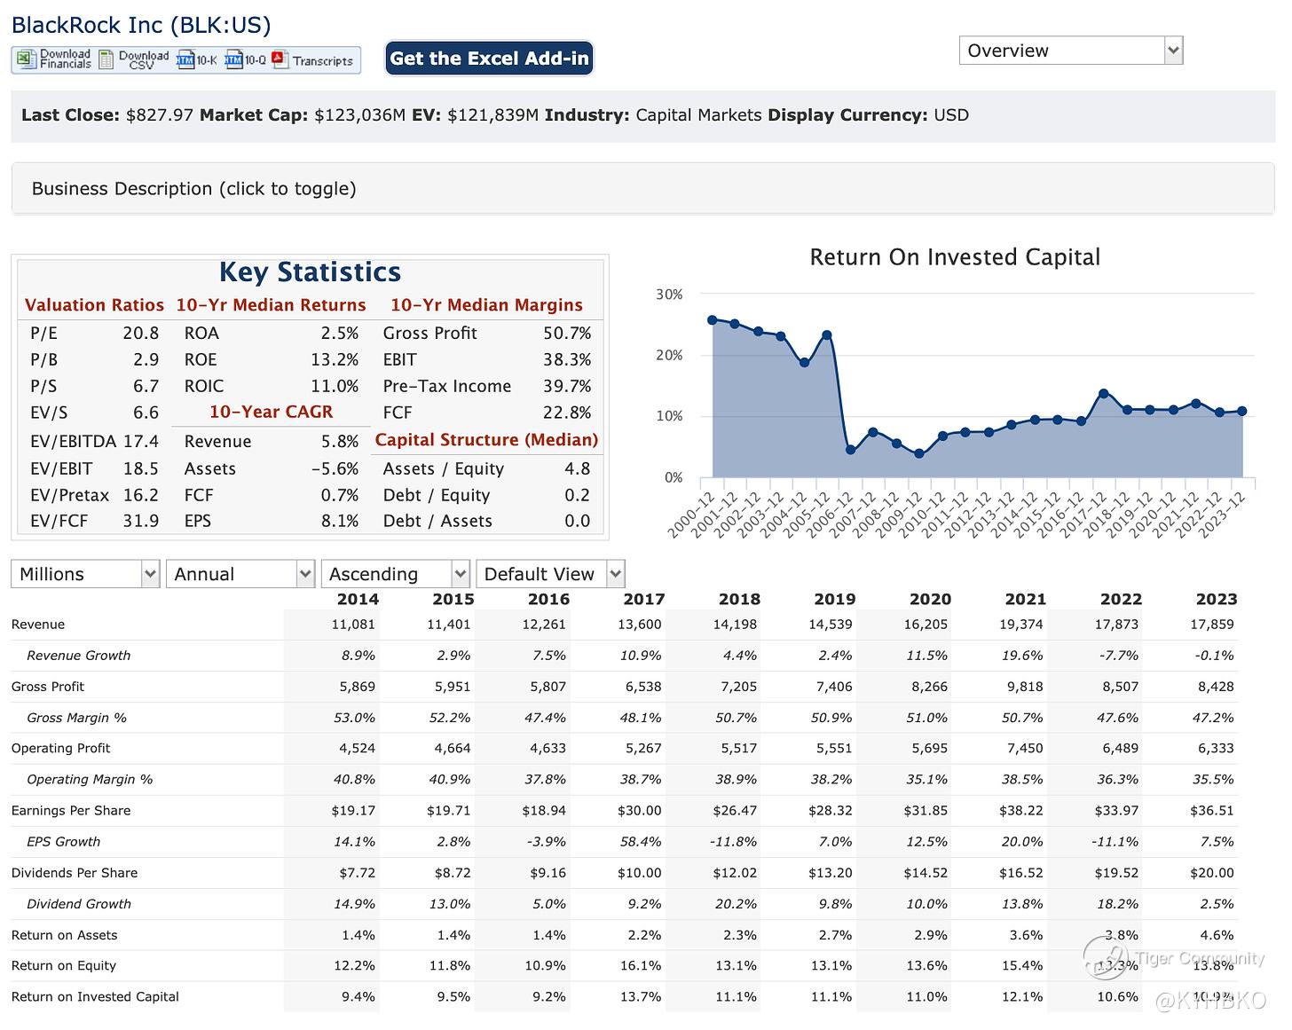Screen dimensions: 1292x1030
Task: Click the 10-Yr Median Margins heading
Action: tap(486, 305)
